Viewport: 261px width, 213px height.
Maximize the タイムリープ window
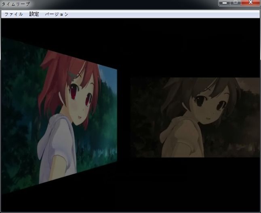coord(236,2)
